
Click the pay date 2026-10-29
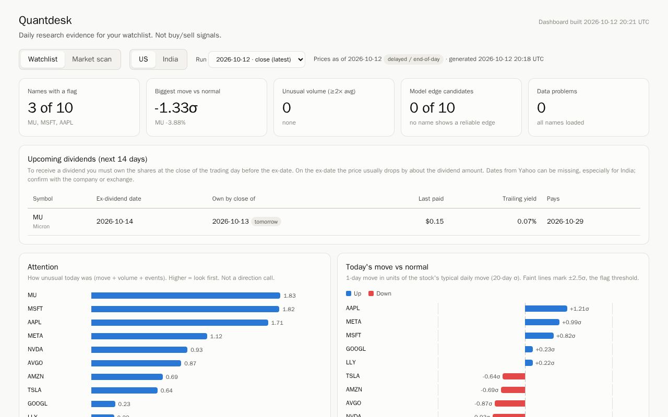pyautogui.click(x=565, y=222)
